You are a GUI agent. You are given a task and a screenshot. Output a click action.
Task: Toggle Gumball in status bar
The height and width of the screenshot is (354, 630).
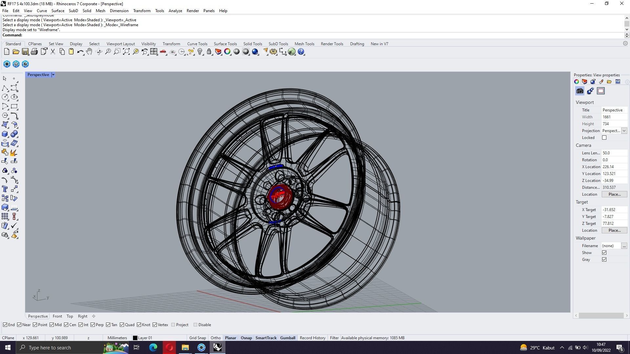point(288,338)
